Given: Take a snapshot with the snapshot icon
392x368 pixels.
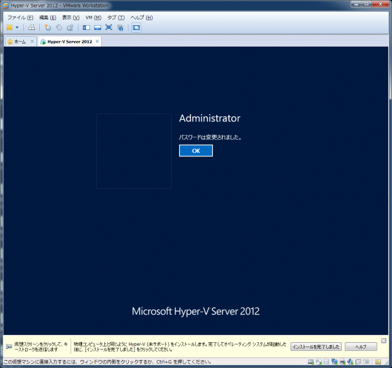Looking at the screenshot, I should tap(47, 27).
